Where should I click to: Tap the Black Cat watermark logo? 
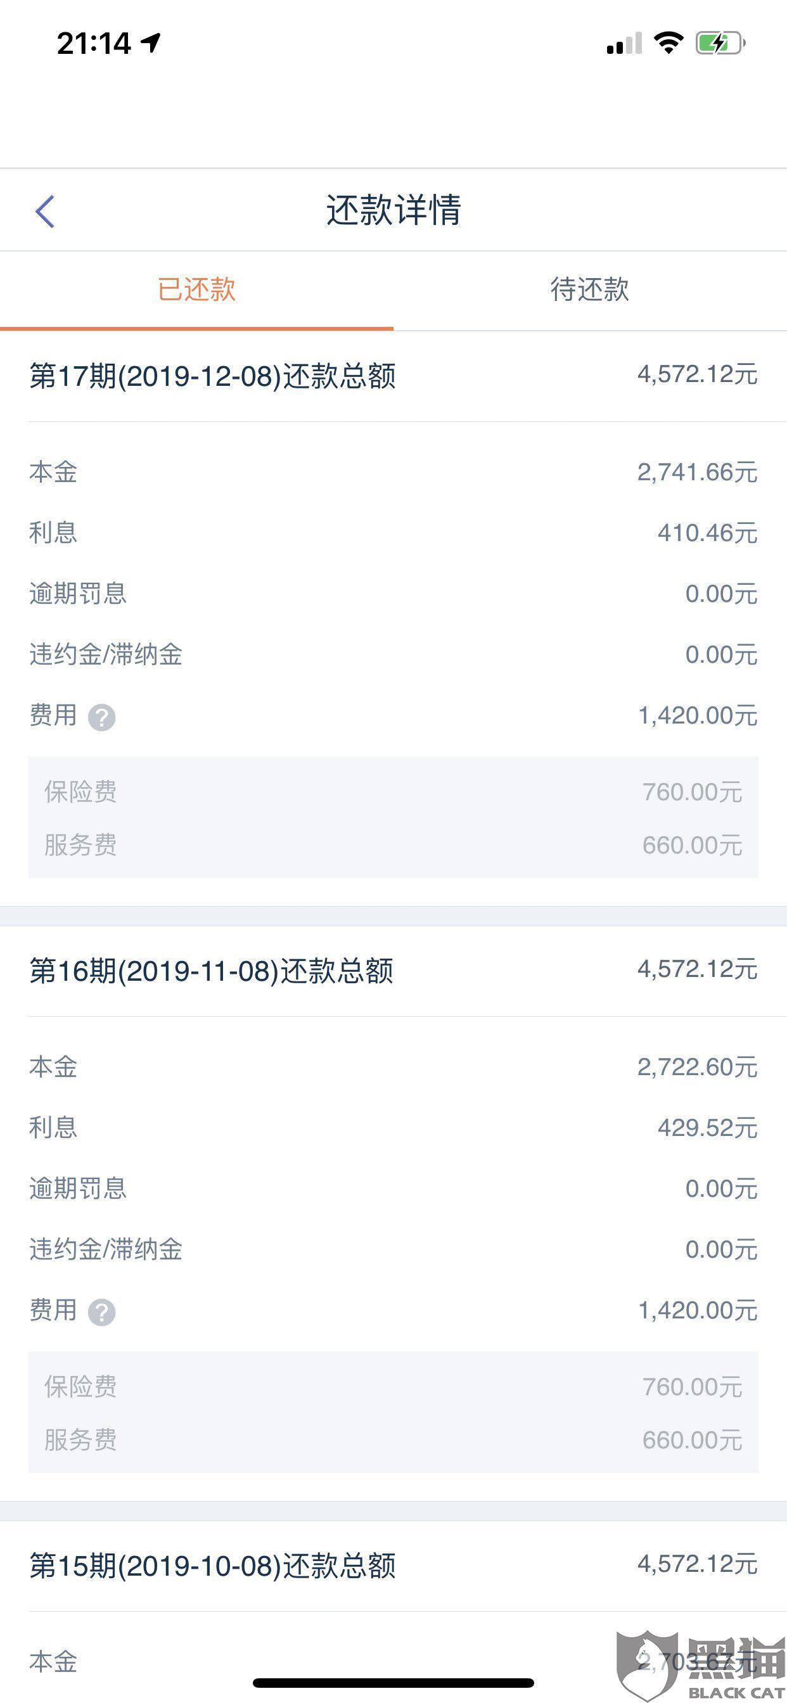point(701,1666)
